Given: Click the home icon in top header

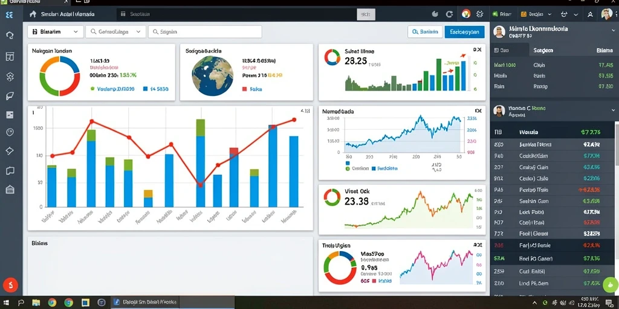Looking at the screenshot, I should point(33,14).
